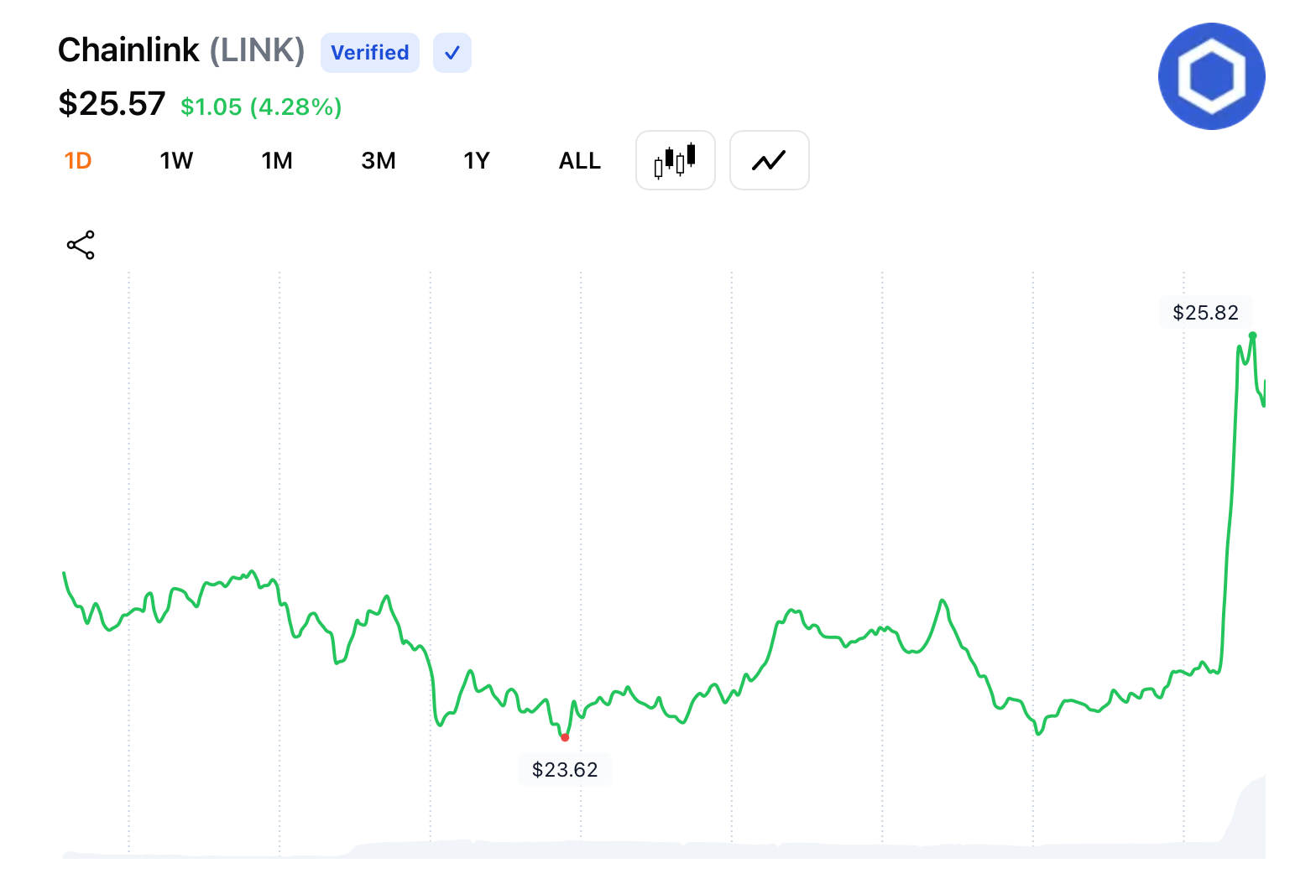Image resolution: width=1316 pixels, height=884 pixels.
Task: Click the Verified badge
Action: 370,53
